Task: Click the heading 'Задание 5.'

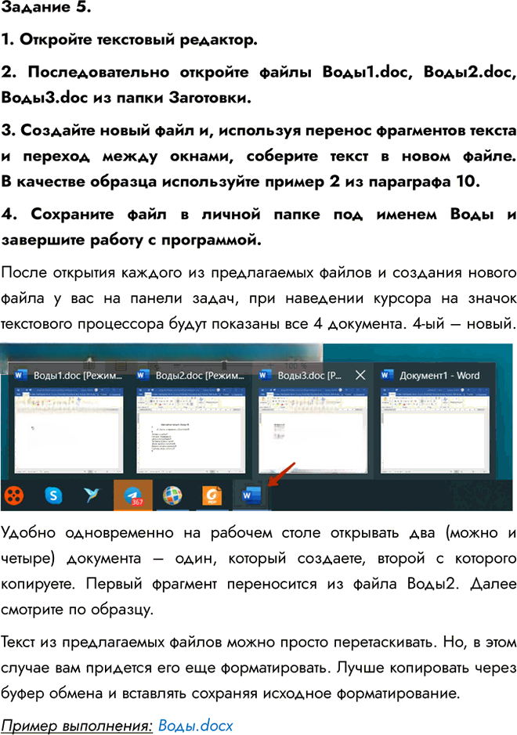Action: click(x=46, y=7)
